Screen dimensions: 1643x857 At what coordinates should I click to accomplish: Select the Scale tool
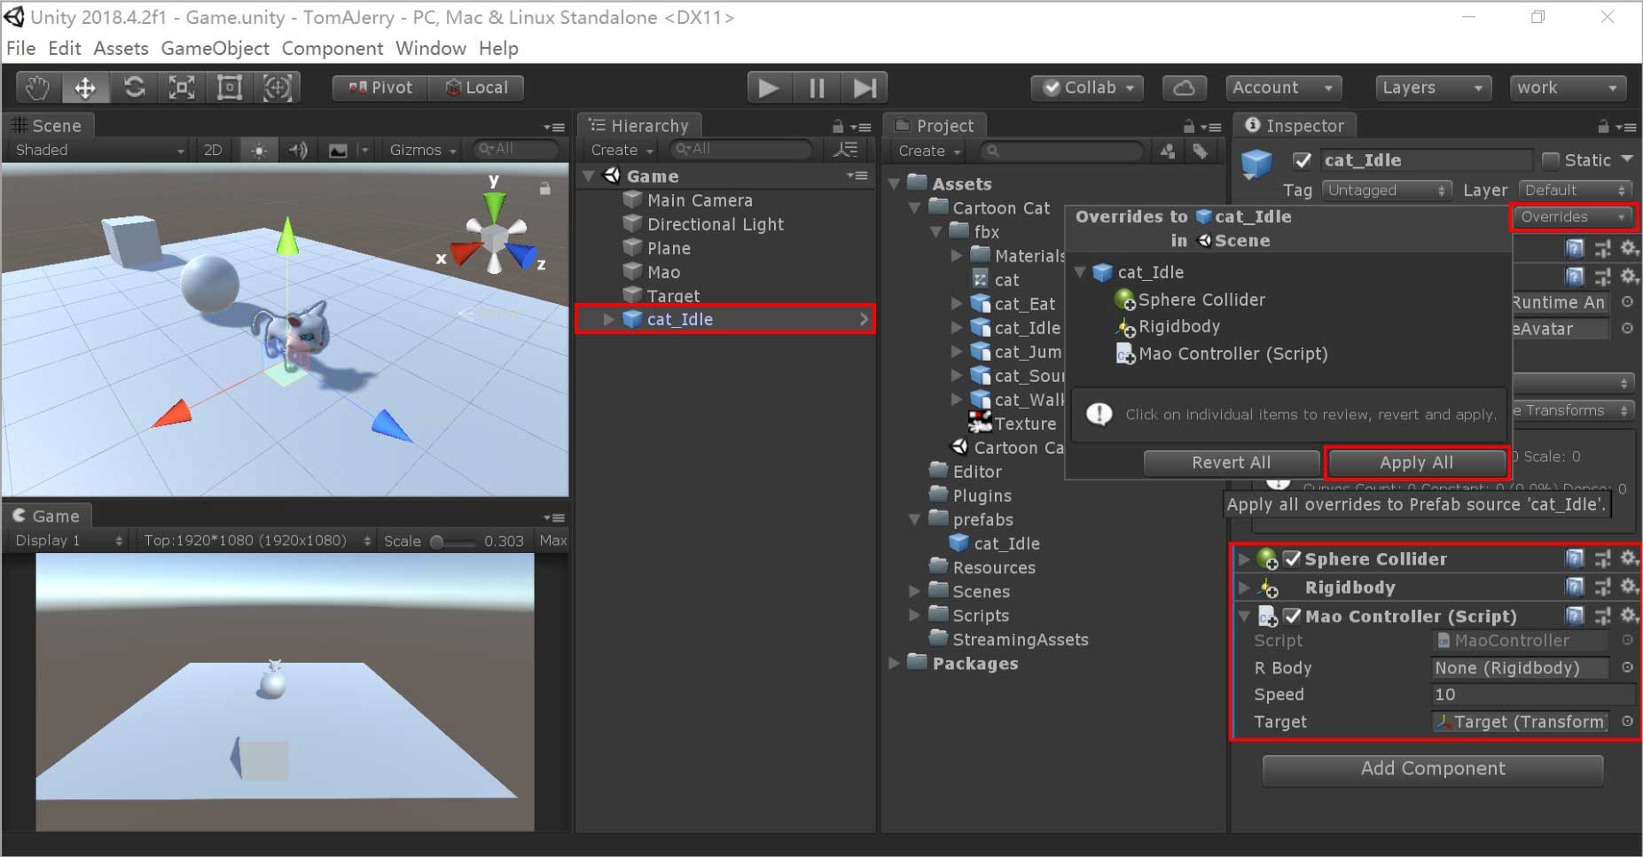182,88
